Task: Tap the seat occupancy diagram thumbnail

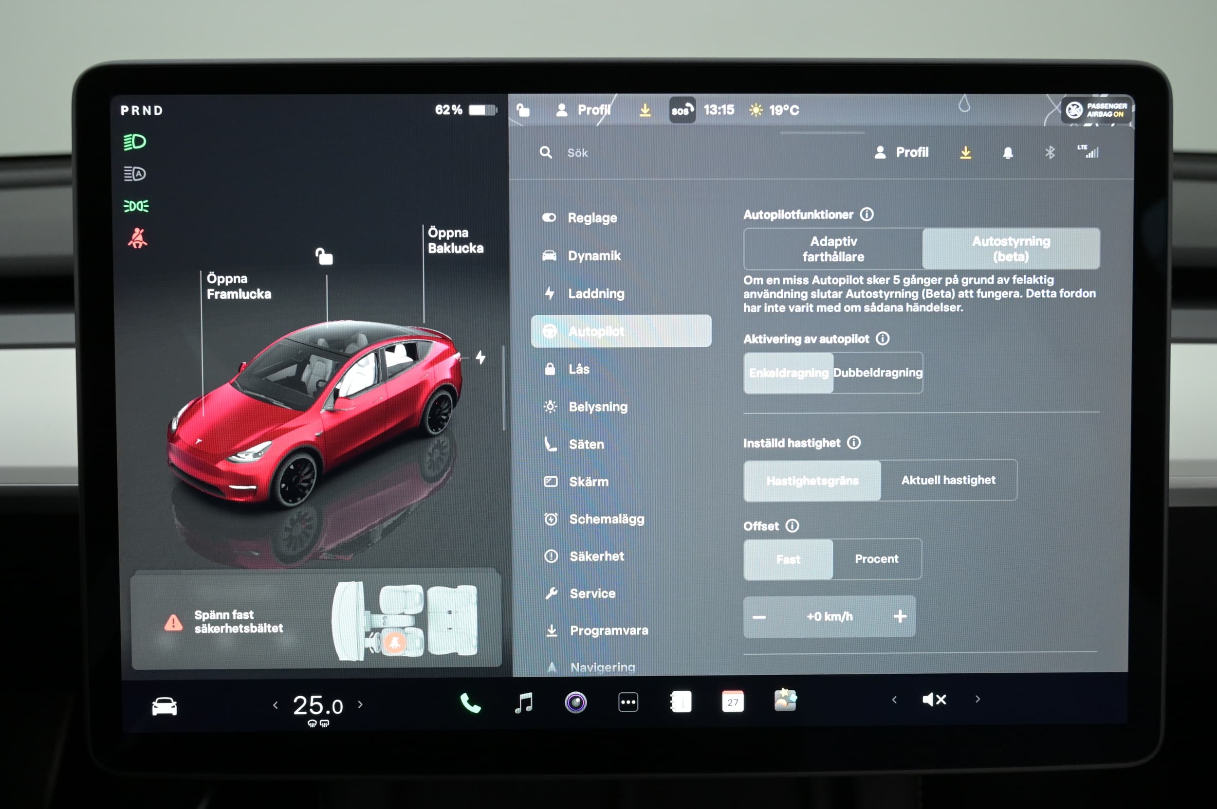Action: (405, 621)
